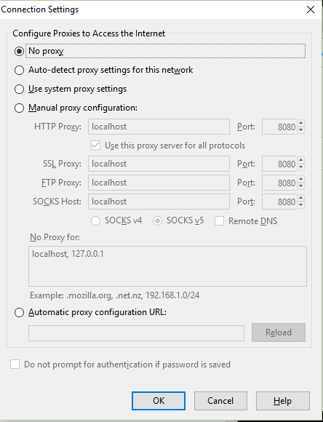Decrease the SOCKS Host port with down arrow
The height and width of the screenshot is (422, 323).
(301, 204)
